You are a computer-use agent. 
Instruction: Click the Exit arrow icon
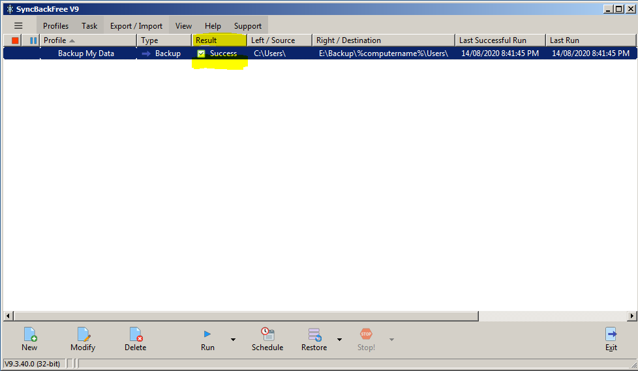coord(611,334)
